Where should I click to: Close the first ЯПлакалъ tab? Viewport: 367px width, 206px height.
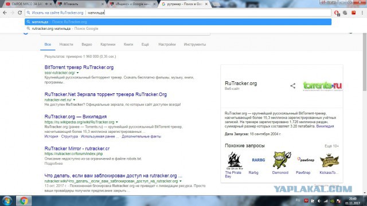coord(103,4)
